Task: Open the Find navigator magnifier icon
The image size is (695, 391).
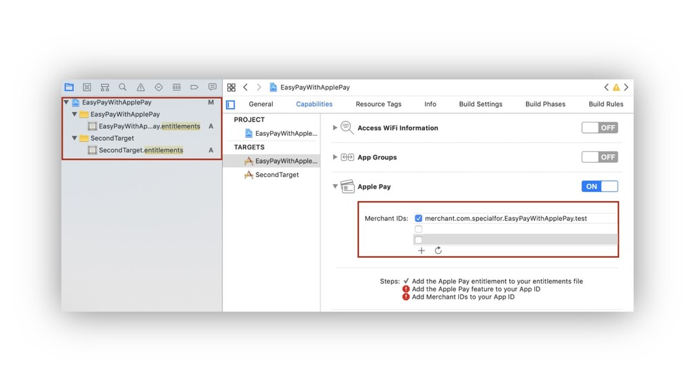Action: [x=123, y=88]
